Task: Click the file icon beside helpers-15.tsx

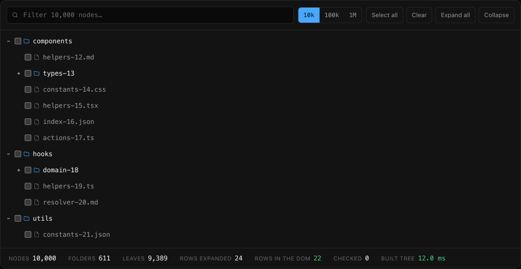Action: click(x=36, y=105)
